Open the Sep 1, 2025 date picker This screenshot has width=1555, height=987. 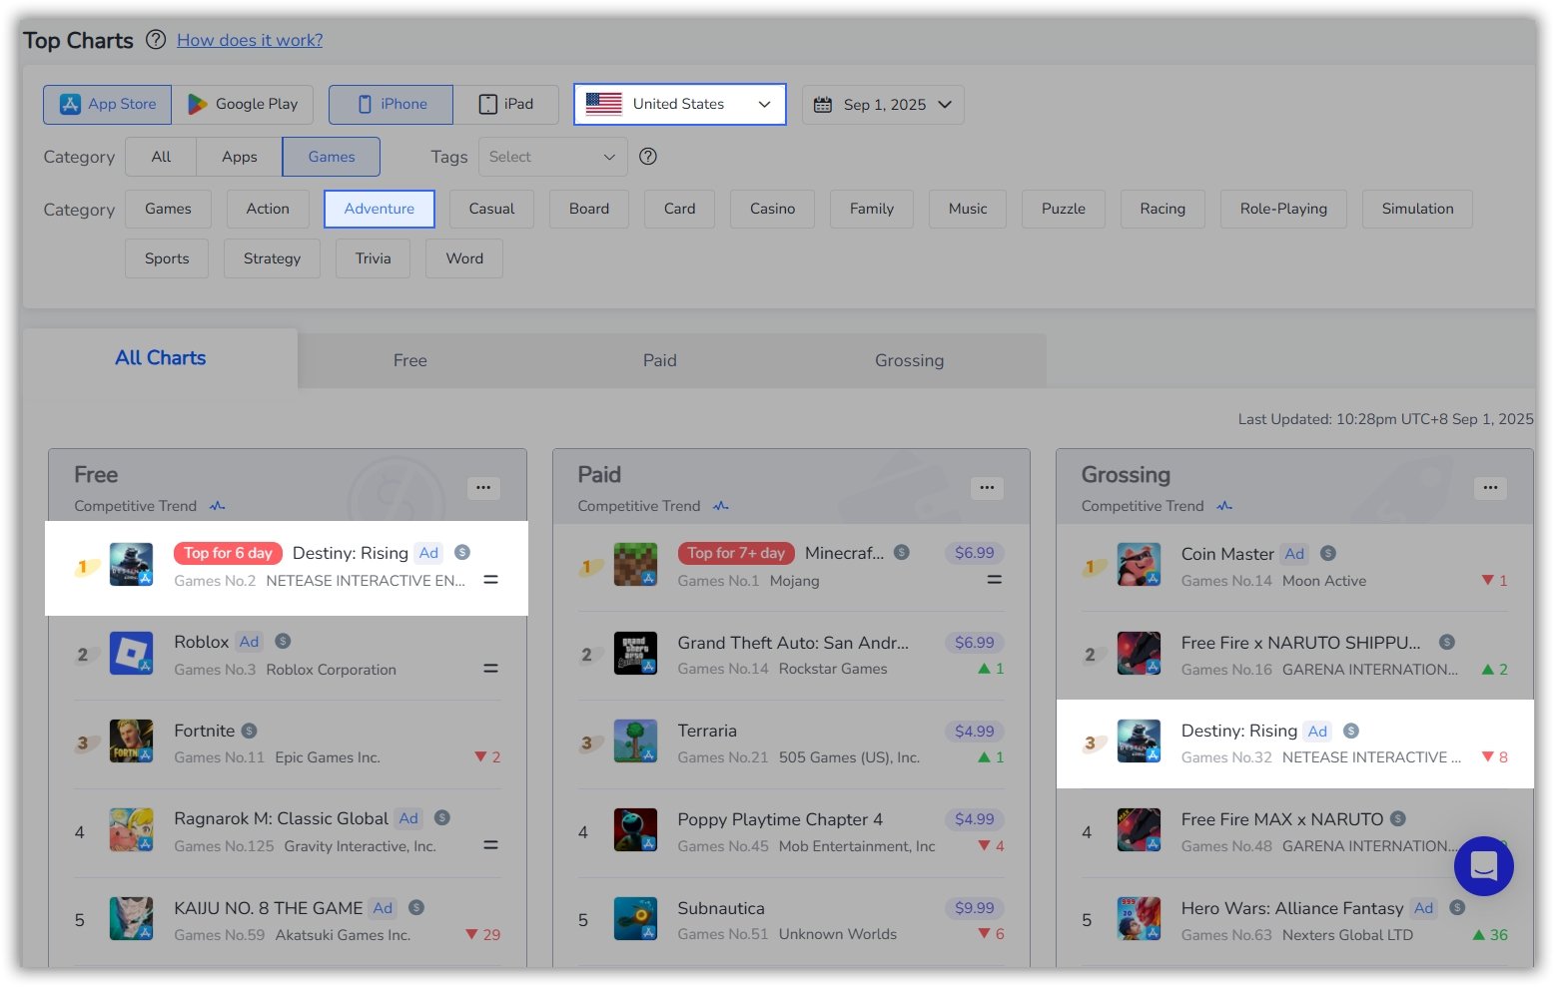pyautogui.click(x=883, y=104)
